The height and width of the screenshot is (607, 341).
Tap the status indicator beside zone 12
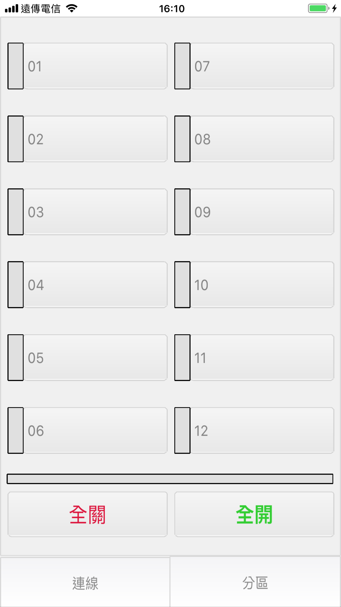tap(182, 430)
